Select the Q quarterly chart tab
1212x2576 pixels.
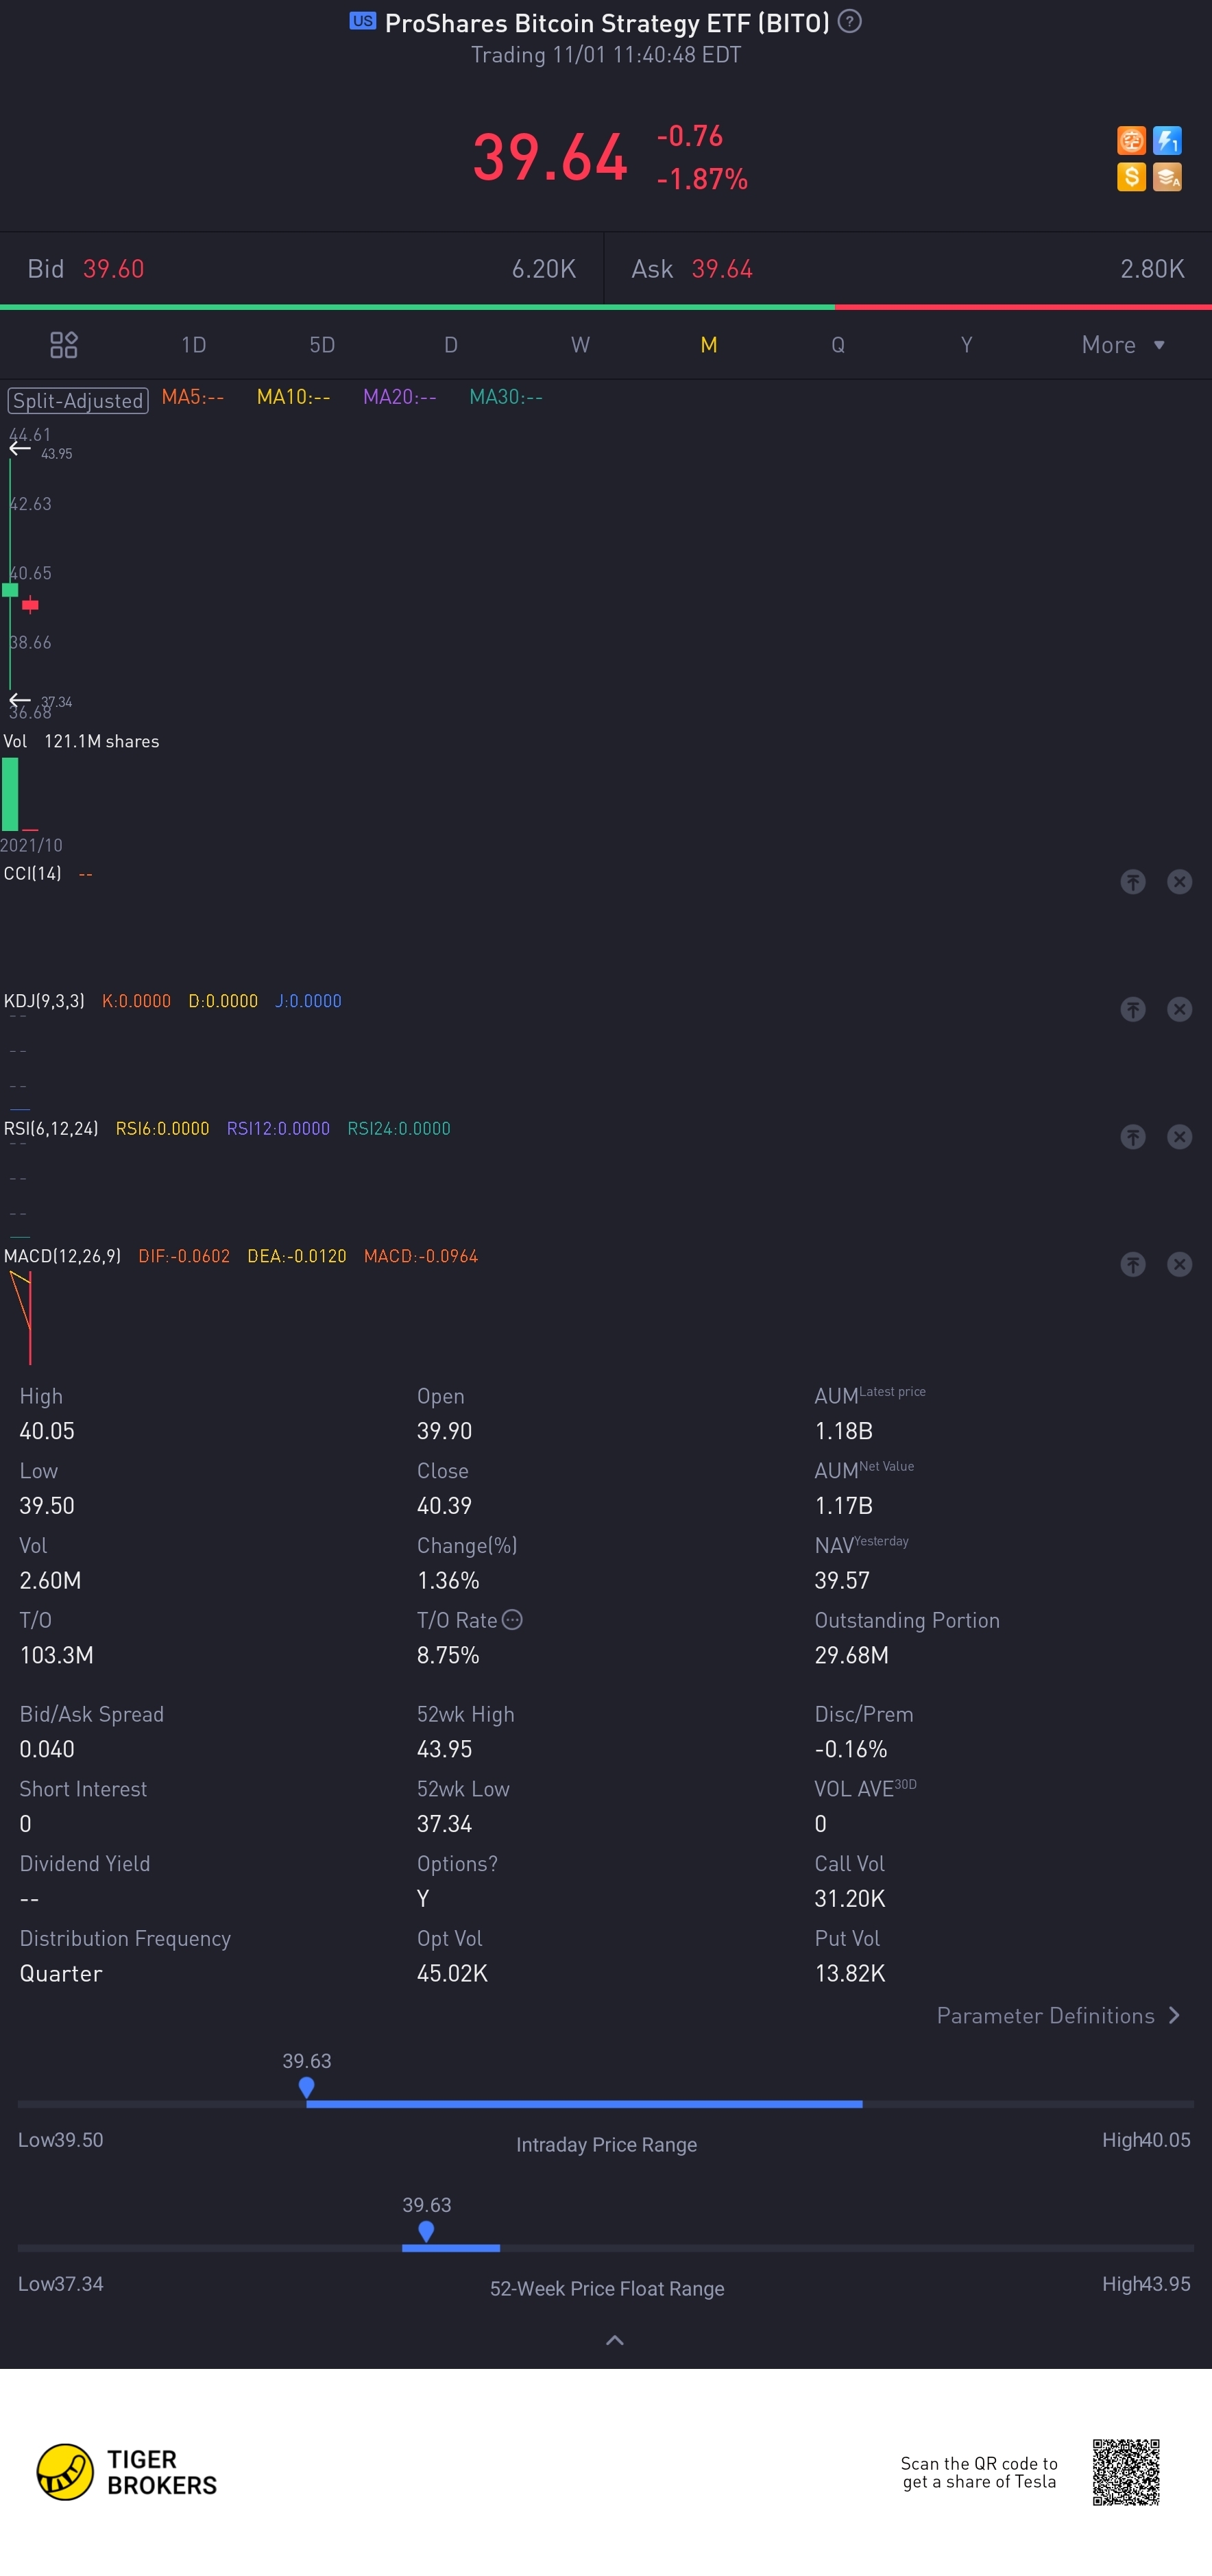coord(838,345)
